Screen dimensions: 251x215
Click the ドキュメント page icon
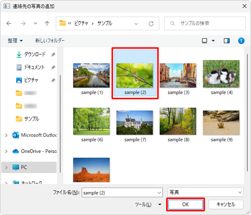tap(19, 68)
